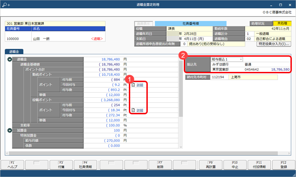Click the account number 0454642
296x177 pixels.
click(252, 70)
